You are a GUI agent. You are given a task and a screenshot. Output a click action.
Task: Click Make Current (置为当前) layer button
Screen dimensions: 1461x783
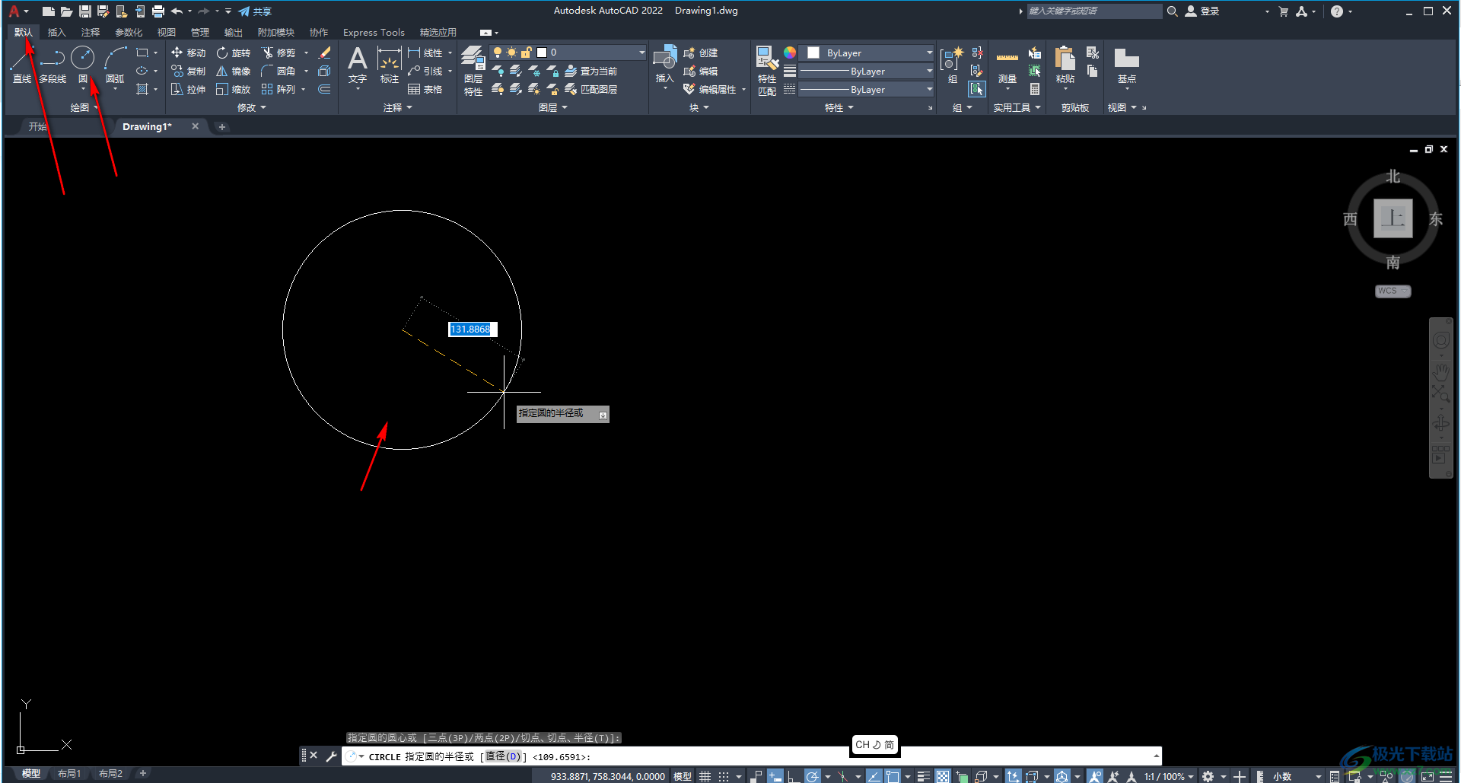coord(591,71)
